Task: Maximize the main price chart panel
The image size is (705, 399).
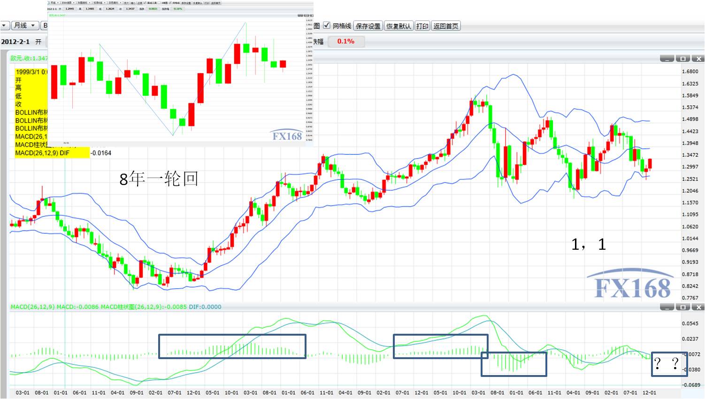Action: 682,59
